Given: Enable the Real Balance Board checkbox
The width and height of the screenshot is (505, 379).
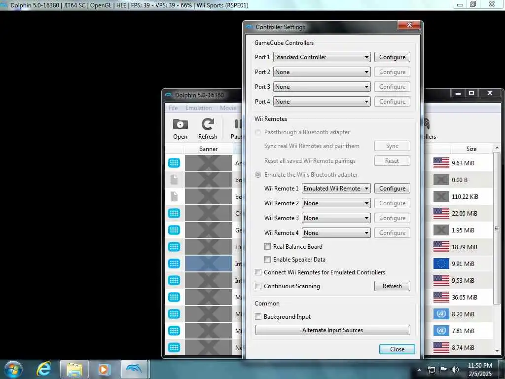Looking at the screenshot, I should coord(267,247).
